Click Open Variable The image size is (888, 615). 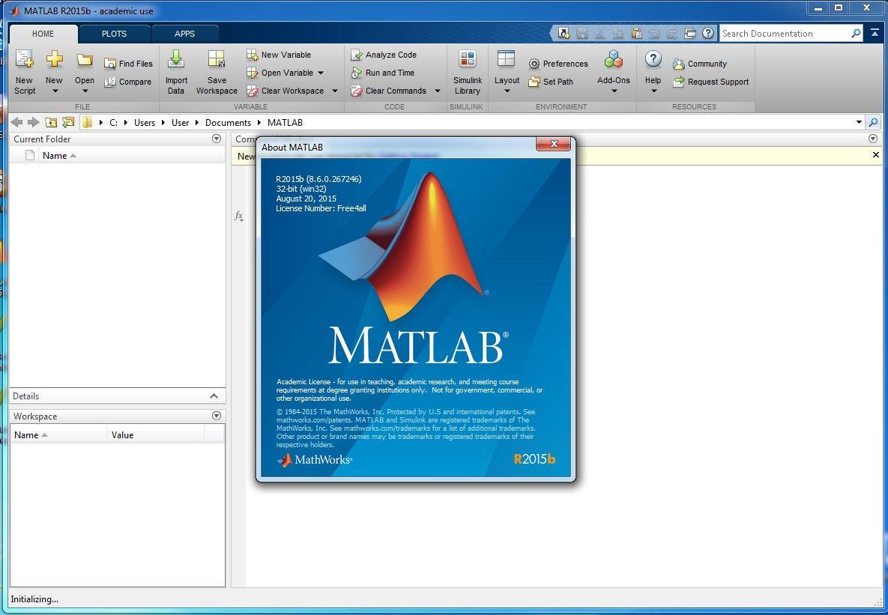[x=280, y=73]
